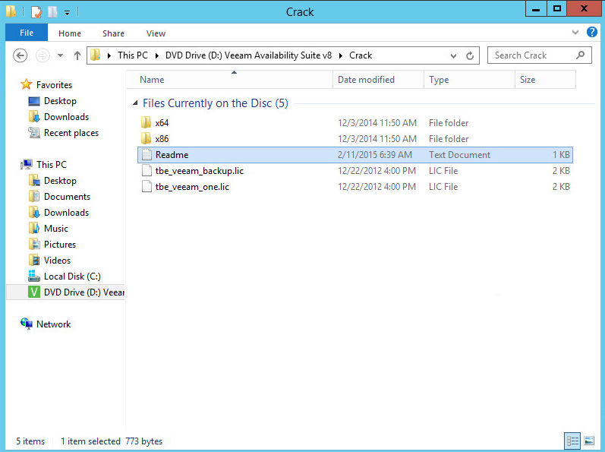Click the Crack breadcrumb in address bar

pyautogui.click(x=361, y=55)
